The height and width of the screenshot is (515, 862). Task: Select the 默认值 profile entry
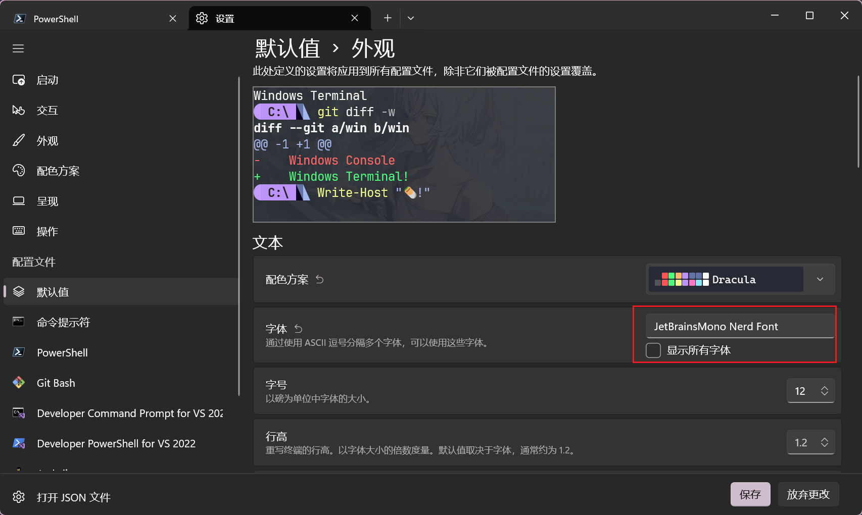[121, 292]
